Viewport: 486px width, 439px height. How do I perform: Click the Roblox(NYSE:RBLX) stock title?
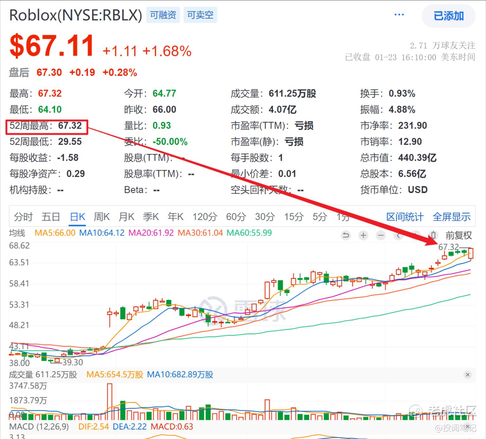76,15
